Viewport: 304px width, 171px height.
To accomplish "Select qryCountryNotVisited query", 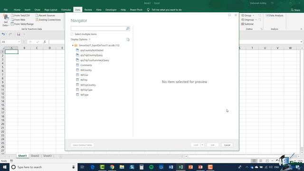I will click(x=92, y=50).
